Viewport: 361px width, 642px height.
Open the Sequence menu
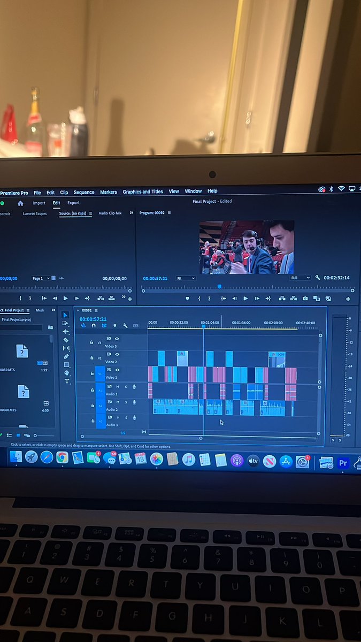(x=84, y=192)
